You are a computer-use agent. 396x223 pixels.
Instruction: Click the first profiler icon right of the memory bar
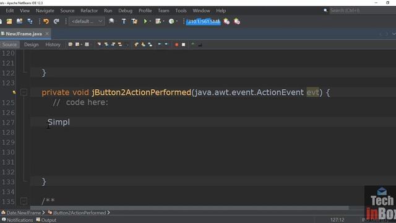226,22
